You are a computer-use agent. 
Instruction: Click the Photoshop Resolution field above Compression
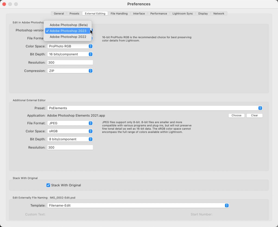tap(70, 63)
